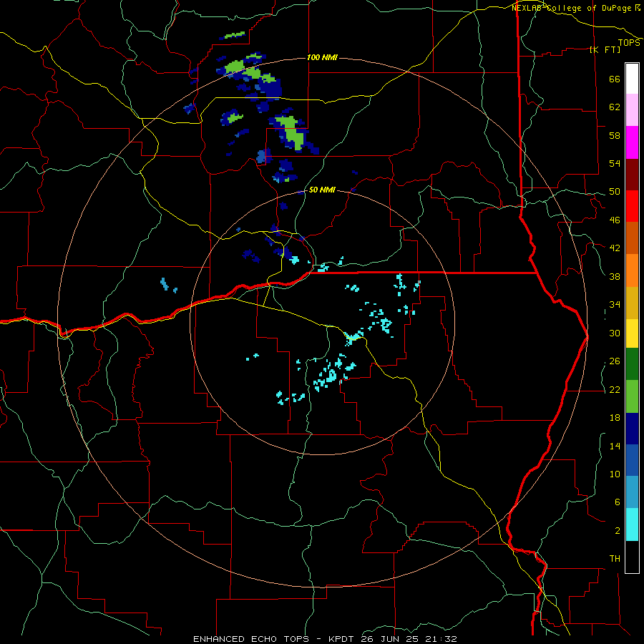Click the 2 legend value
This screenshot has height=644, width=644.
coord(618,531)
